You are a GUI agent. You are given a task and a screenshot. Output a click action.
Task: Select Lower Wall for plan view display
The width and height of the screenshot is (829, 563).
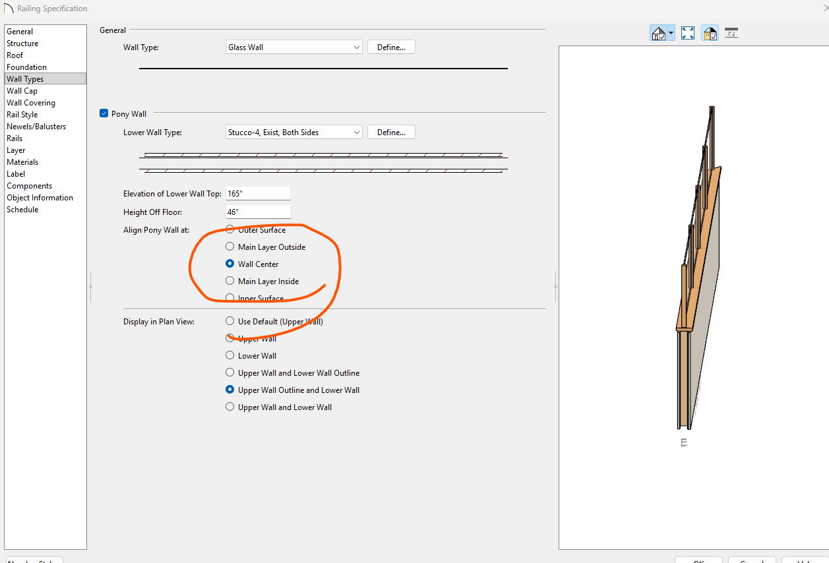[230, 355]
